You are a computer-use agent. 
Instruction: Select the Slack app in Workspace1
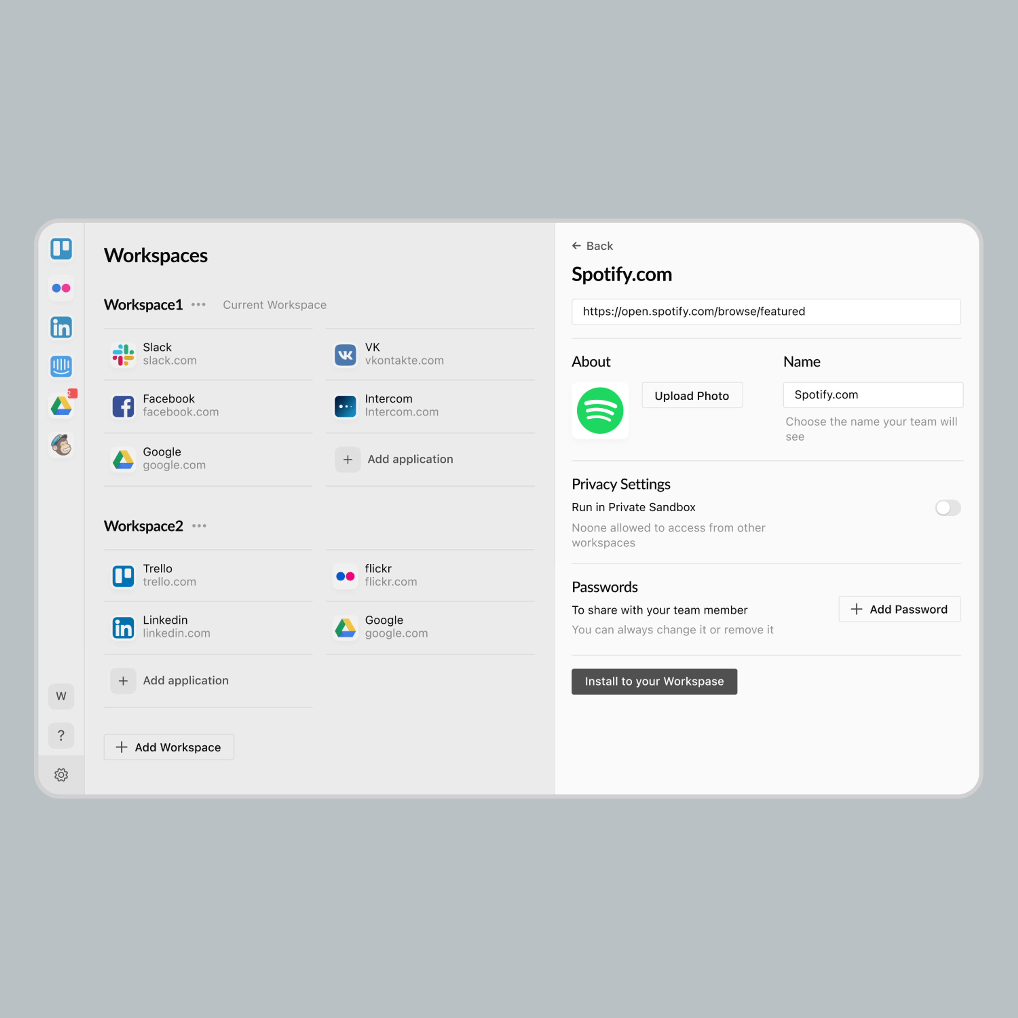[208, 354]
